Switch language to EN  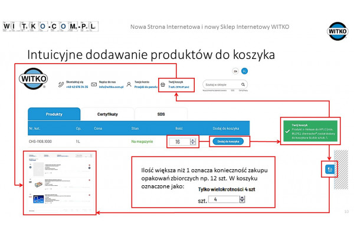point(235,71)
